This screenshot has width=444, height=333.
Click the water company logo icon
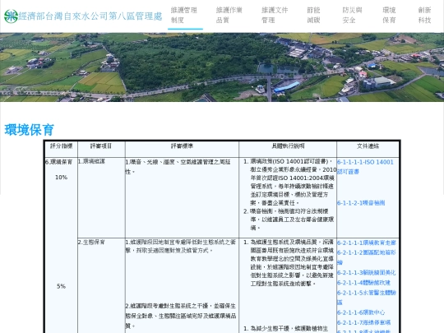[11, 16]
